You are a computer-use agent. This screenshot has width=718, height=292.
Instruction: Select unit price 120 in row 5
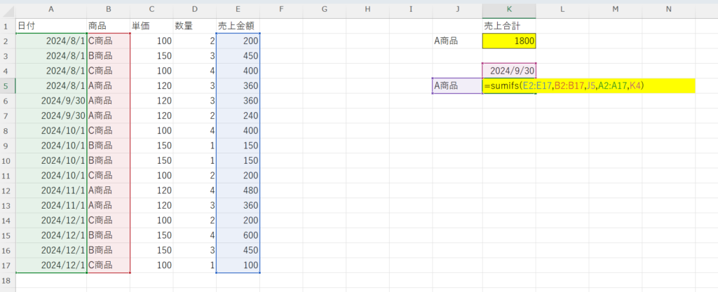point(151,86)
